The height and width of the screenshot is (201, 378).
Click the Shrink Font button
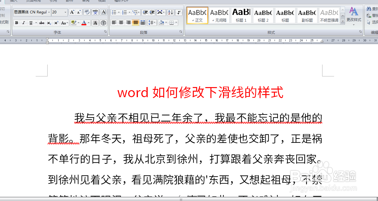(79, 12)
